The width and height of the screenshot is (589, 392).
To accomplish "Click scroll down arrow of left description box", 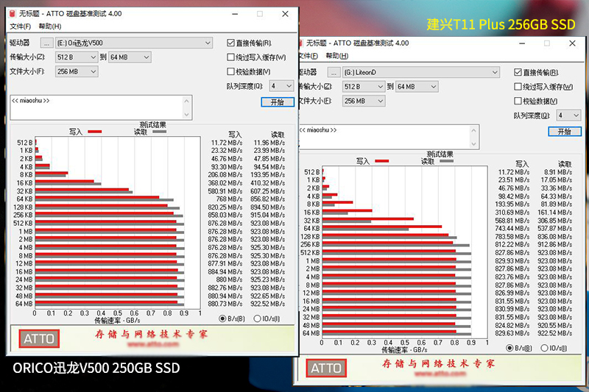I will (x=187, y=115).
